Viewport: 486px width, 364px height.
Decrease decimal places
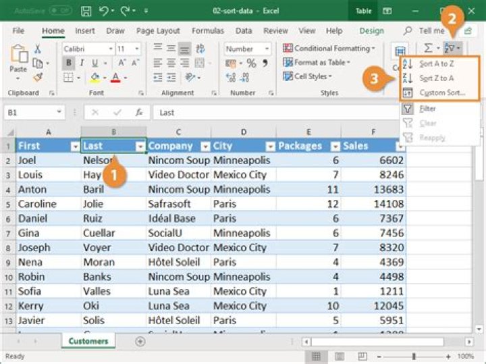click(x=244, y=78)
